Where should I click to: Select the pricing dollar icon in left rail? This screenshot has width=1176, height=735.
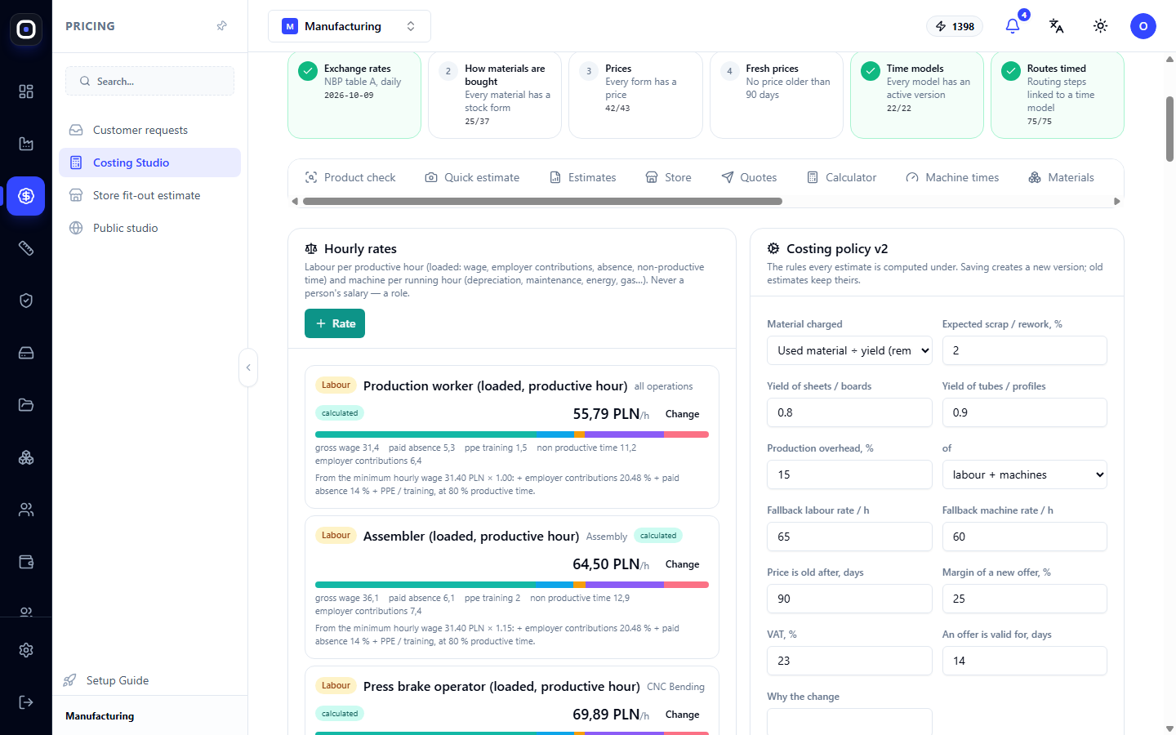click(x=26, y=196)
